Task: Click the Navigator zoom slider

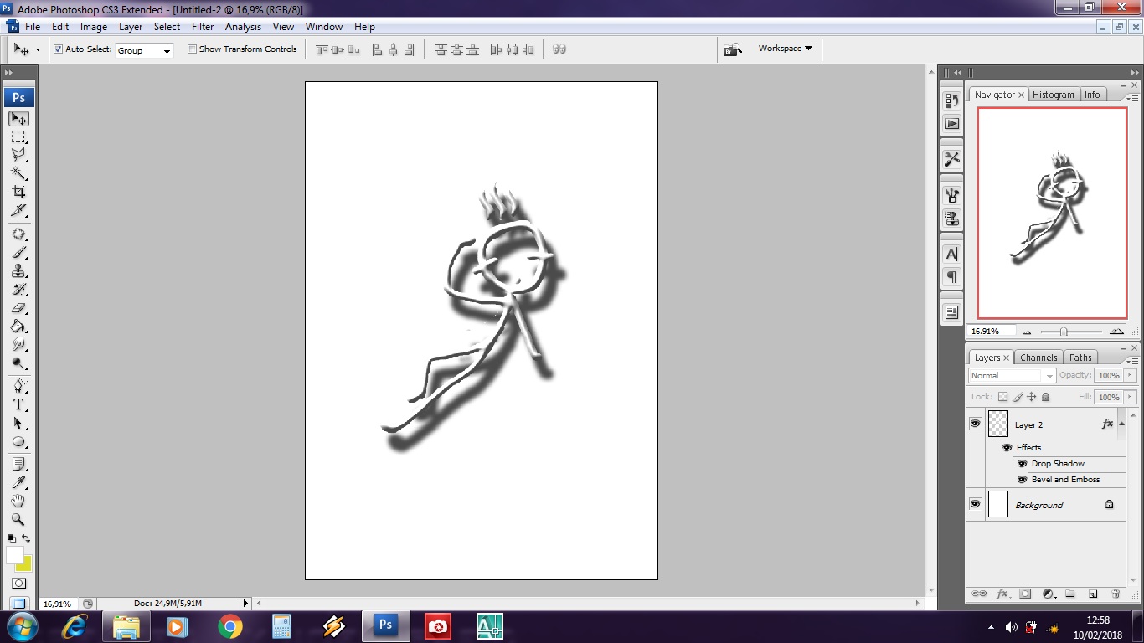Action: [x=1064, y=332]
